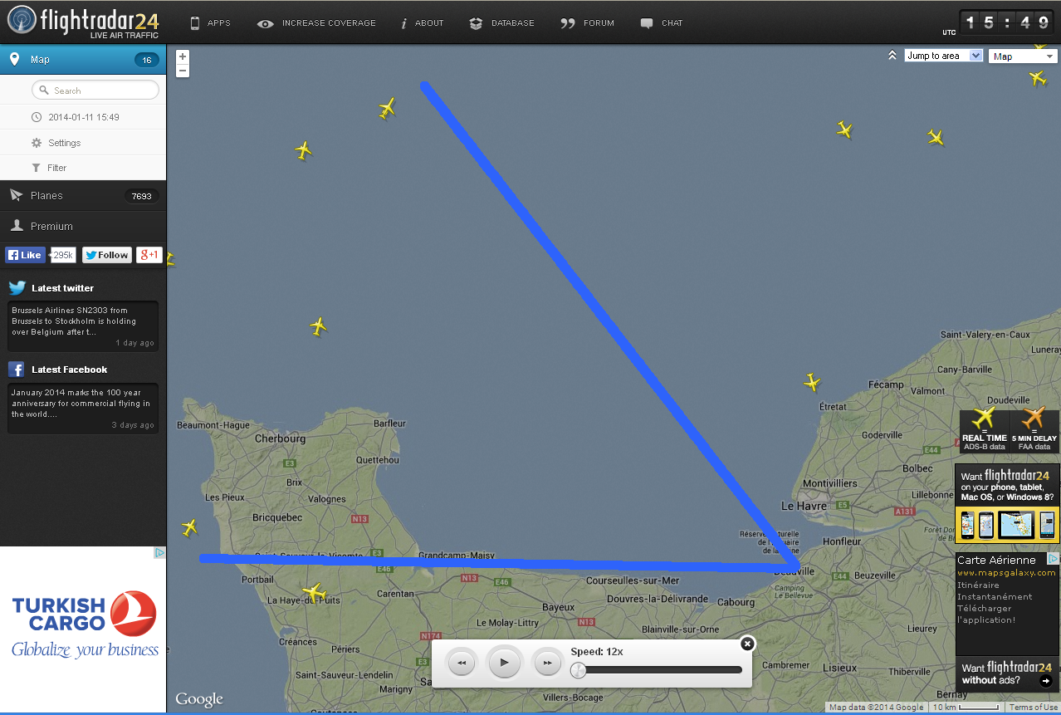
Task: Collapse the map controls with double-chevron icon
Action: pos(892,56)
